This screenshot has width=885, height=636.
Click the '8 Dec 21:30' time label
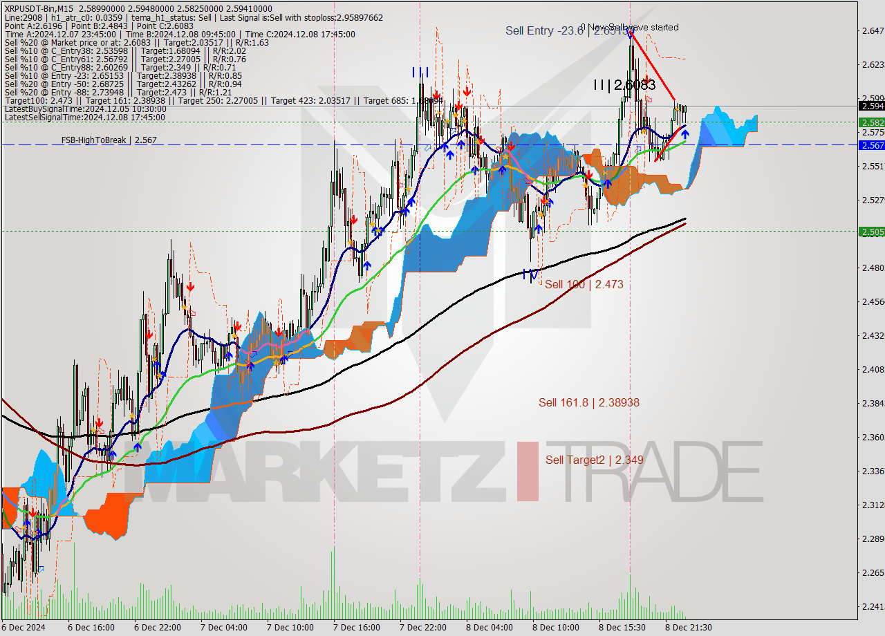pos(689,628)
